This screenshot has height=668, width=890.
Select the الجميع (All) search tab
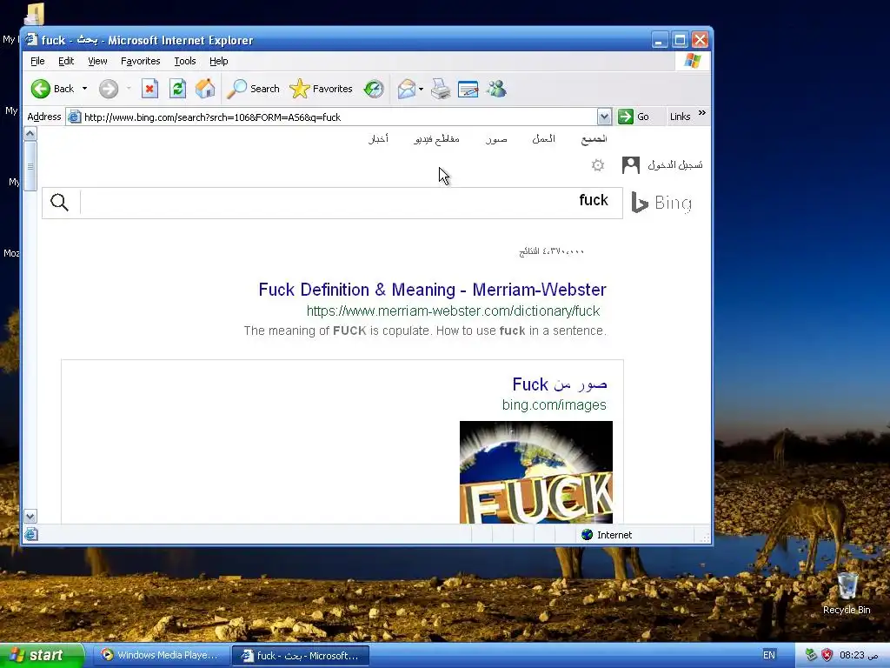point(594,138)
